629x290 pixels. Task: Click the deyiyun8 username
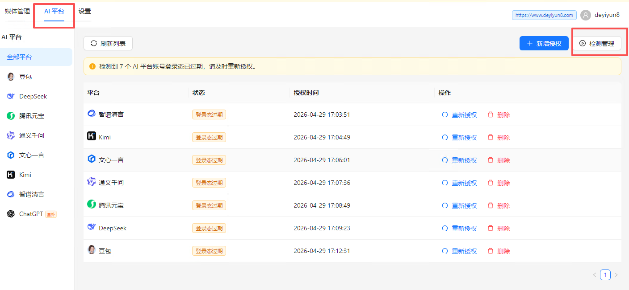[607, 15]
